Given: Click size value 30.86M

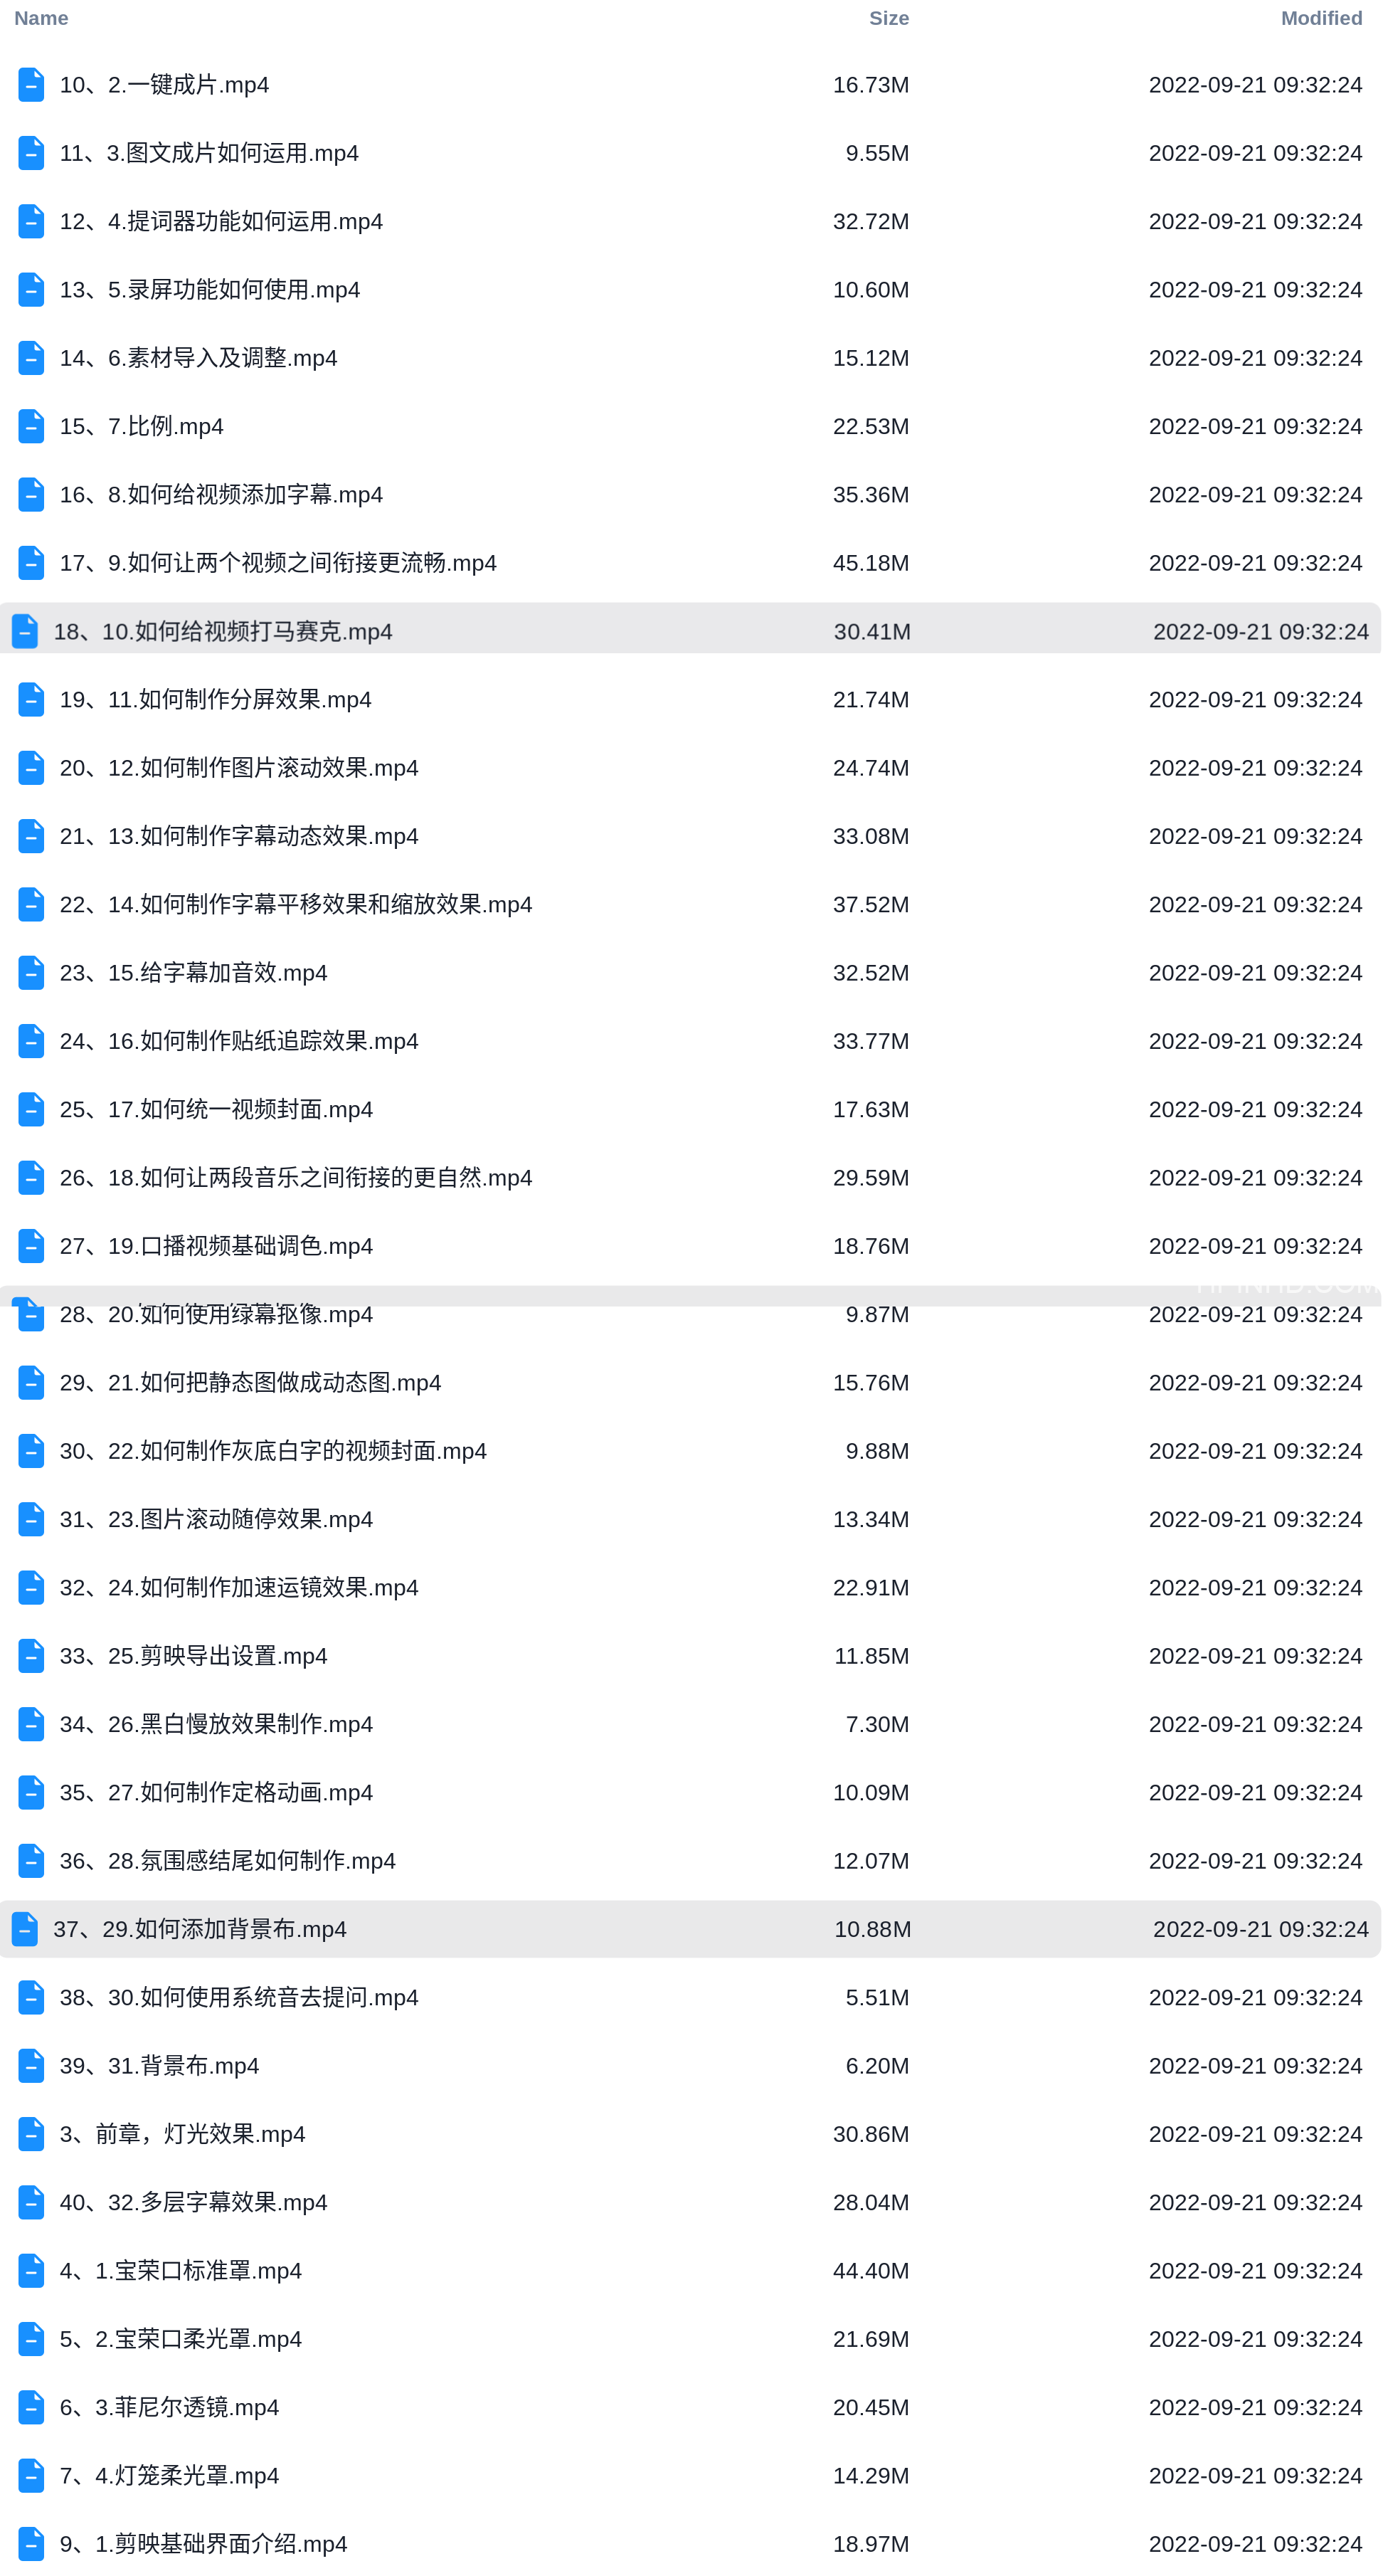Looking at the screenshot, I should point(871,2134).
